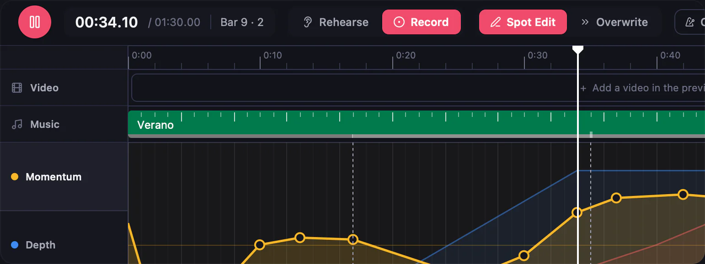705x264 pixels.
Task: Click the ear icon beside Rehearse
Action: 308,22
